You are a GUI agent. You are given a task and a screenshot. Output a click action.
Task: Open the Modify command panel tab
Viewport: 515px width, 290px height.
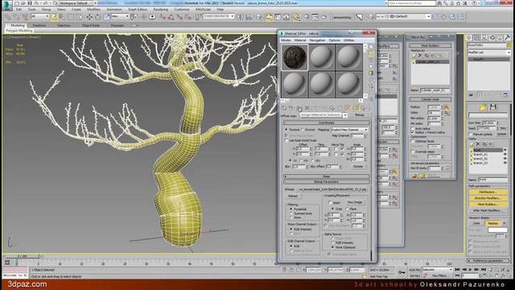476,38
